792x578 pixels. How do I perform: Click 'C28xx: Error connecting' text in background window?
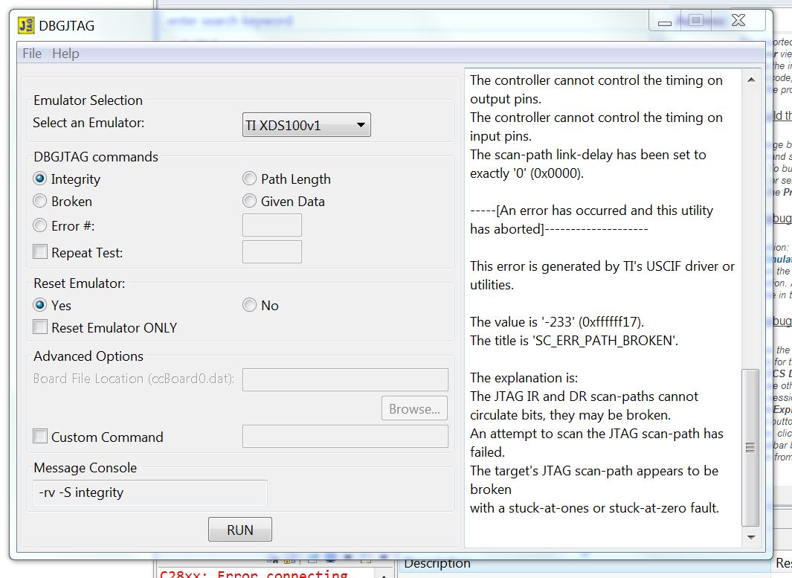point(254,574)
